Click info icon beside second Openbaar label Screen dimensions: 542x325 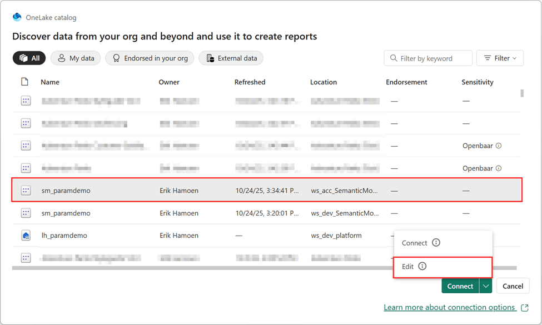click(x=499, y=168)
